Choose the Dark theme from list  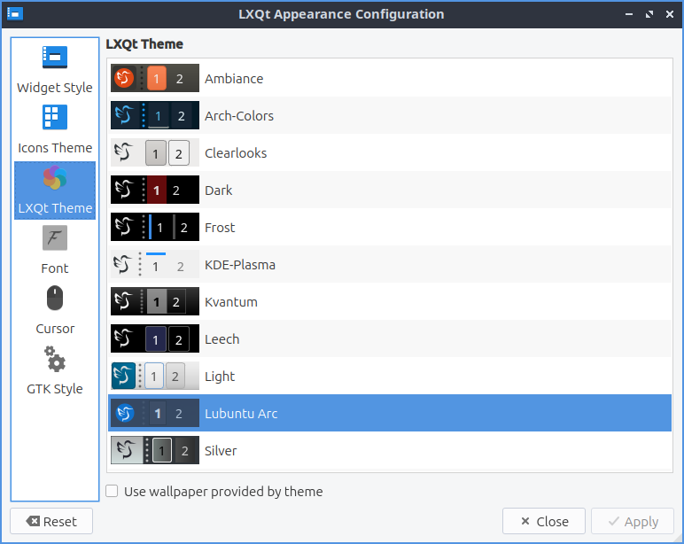(x=219, y=190)
